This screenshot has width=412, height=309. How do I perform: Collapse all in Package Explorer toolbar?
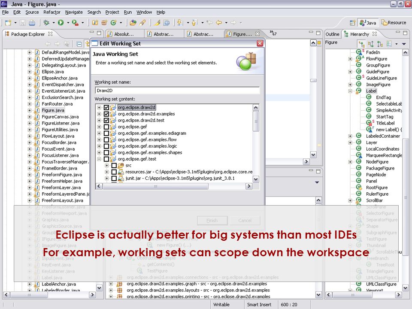click(79, 44)
